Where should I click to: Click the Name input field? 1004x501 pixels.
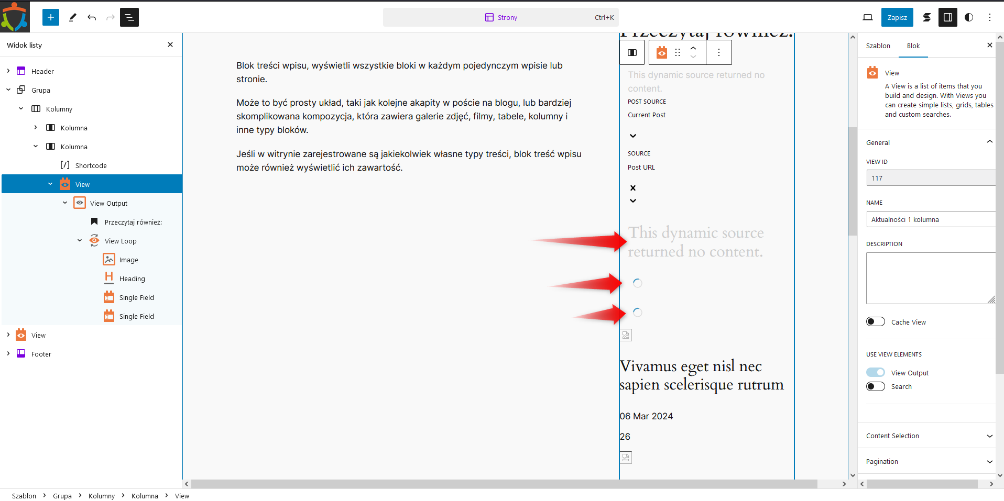(930, 219)
